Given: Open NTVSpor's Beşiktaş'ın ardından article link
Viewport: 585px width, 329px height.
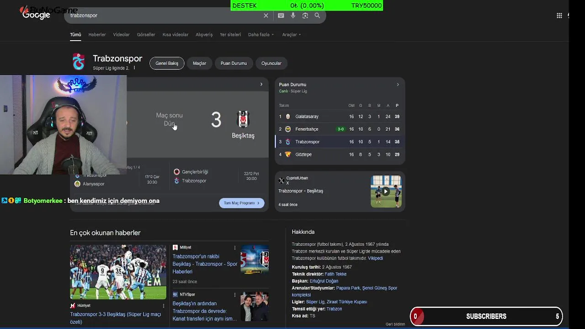Looking at the screenshot, I should pyautogui.click(x=205, y=311).
